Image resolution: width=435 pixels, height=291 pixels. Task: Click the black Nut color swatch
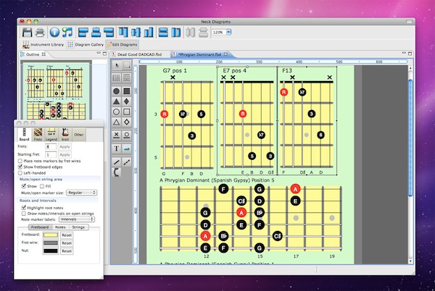tap(51, 251)
